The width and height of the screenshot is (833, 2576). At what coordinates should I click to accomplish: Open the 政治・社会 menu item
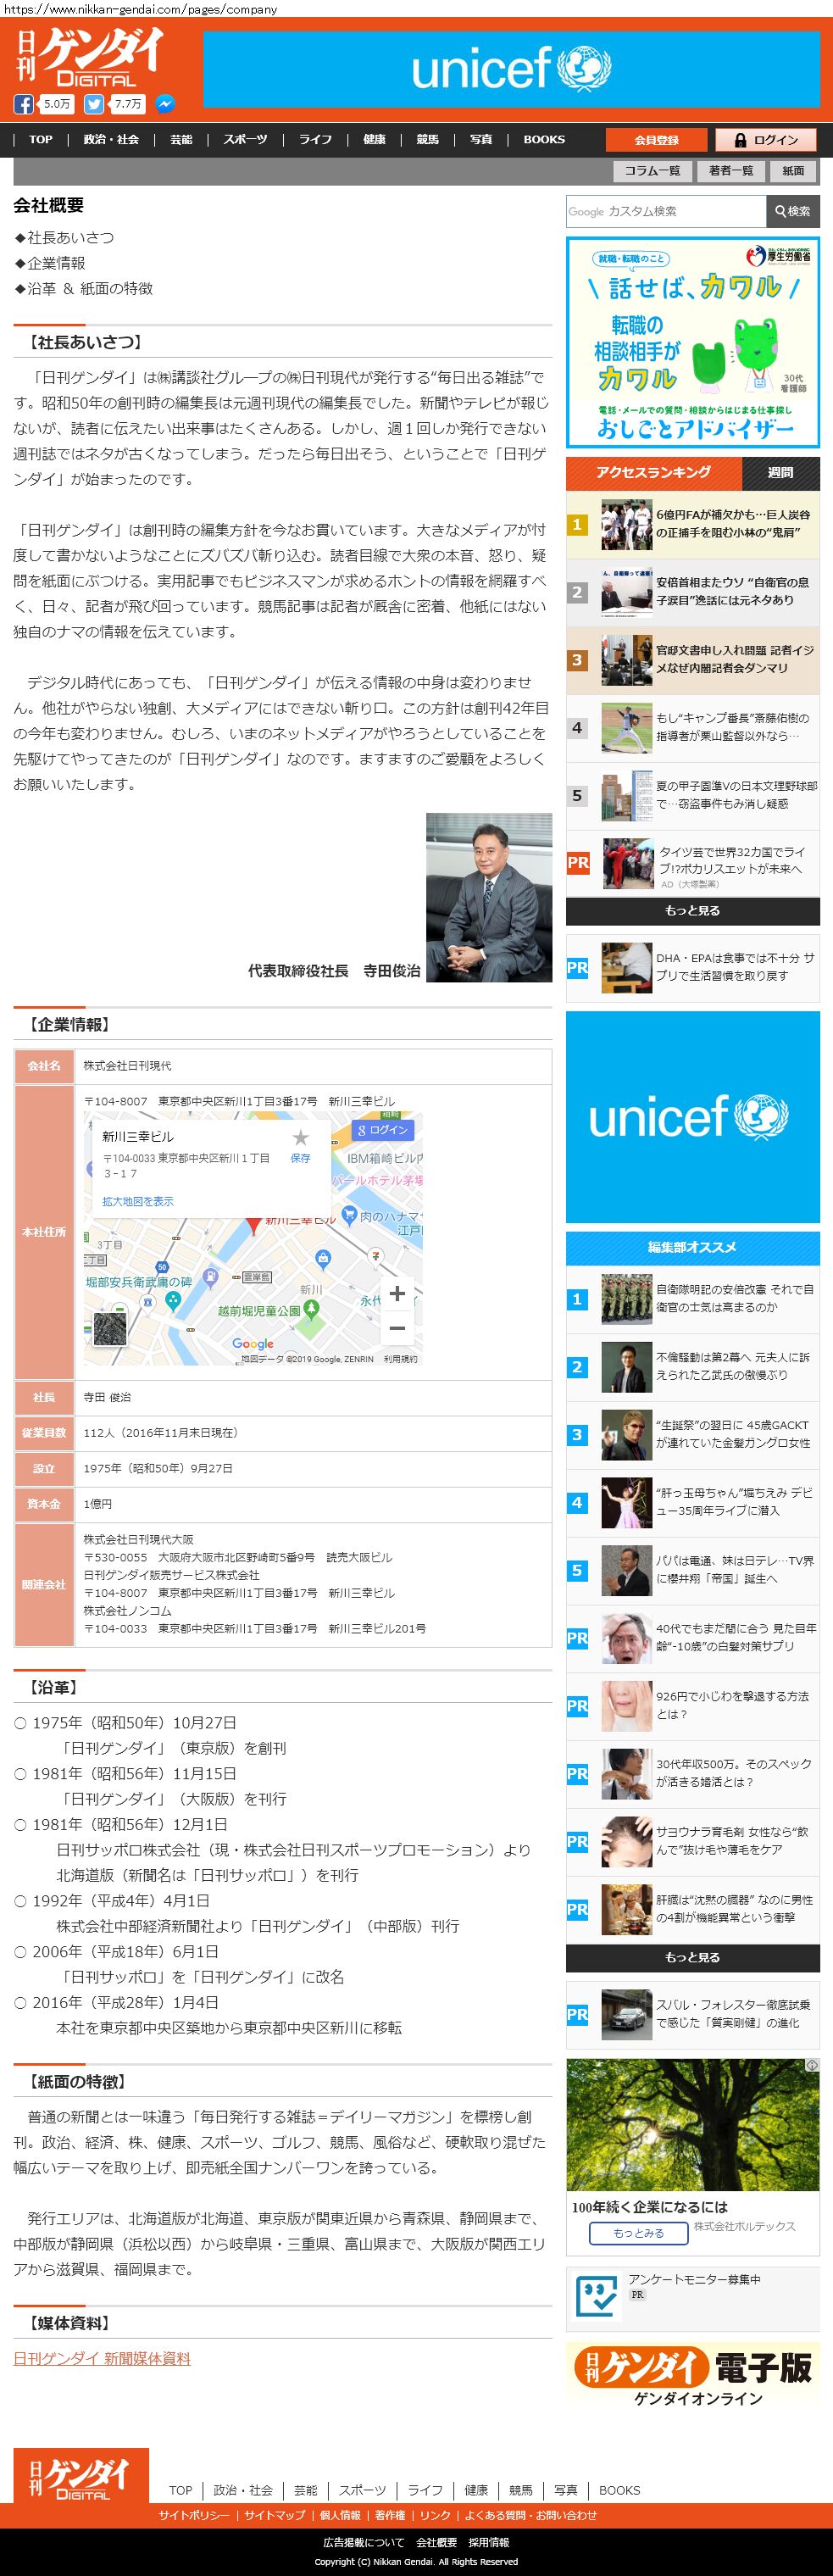(111, 140)
